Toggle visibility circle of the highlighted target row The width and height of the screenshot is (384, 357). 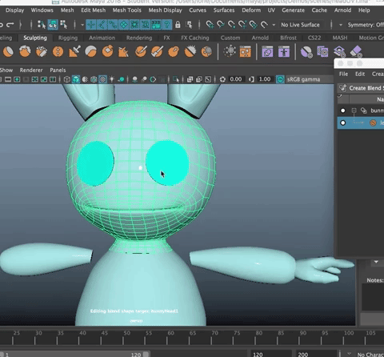click(343, 122)
